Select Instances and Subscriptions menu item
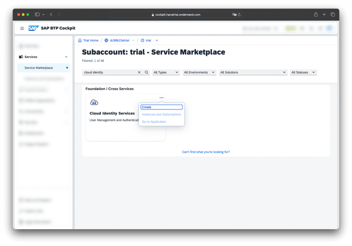 pyautogui.click(x=162, y=114)
